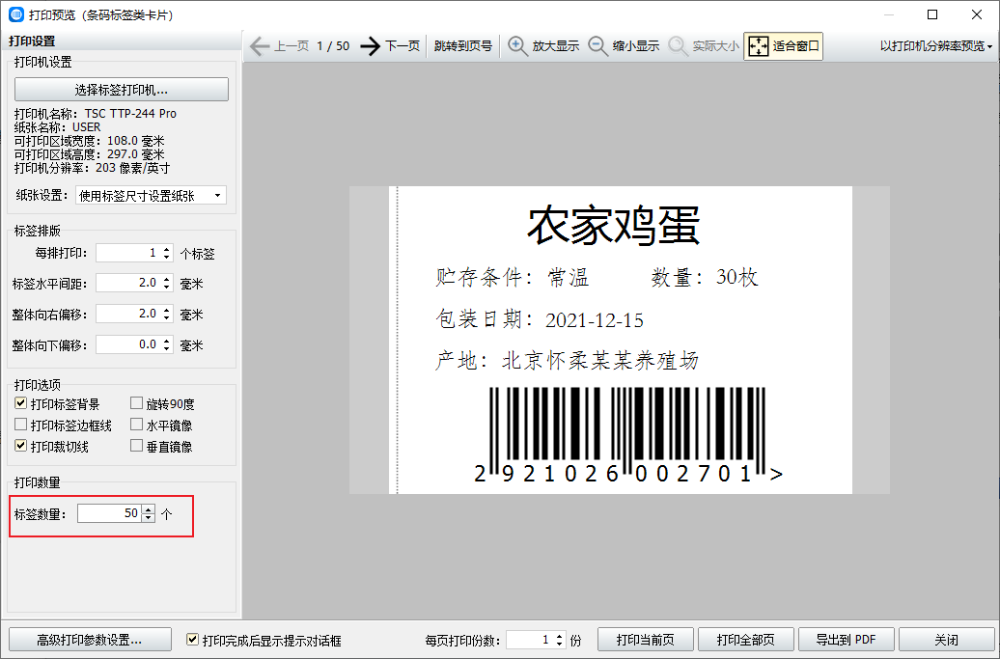
Task: Open jump to page number
Action: 463,46
